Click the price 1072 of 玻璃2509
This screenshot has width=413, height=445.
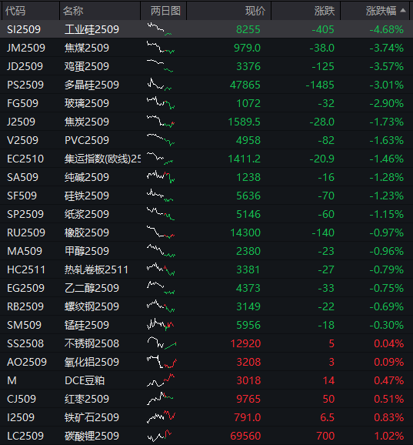click(248, 103)
